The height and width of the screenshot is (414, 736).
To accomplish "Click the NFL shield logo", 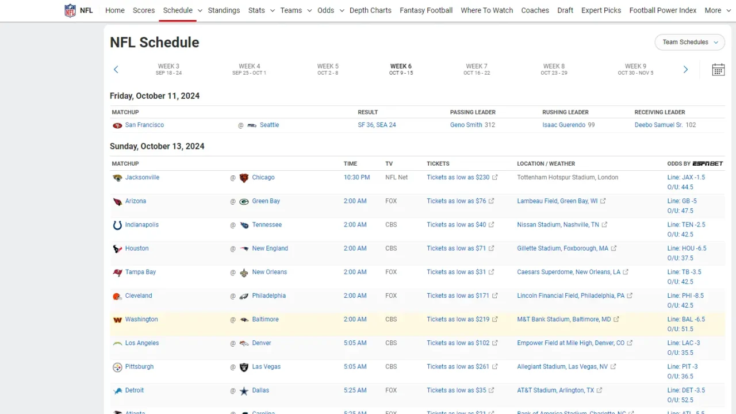I will [70, 10].
